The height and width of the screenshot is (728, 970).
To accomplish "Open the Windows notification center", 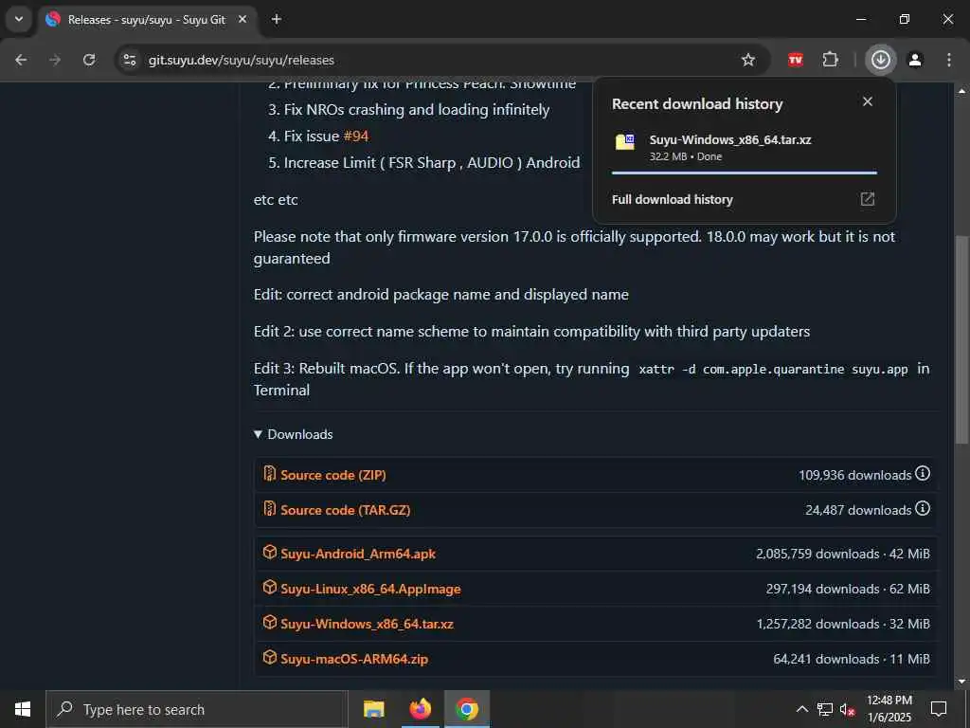I will point(939,709).
